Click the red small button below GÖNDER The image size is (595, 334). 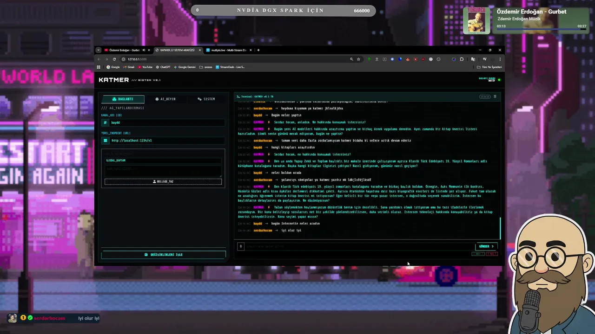point(491,254)
